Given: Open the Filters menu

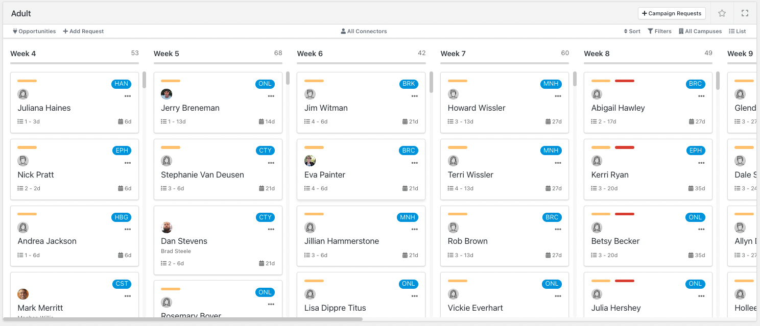Looking at the screenshot, I should [x=659, y=31].
